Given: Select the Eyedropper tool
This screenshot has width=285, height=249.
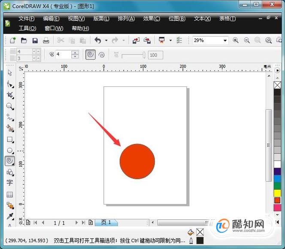Looking at the screenshot, I should (x=10, y=216).
